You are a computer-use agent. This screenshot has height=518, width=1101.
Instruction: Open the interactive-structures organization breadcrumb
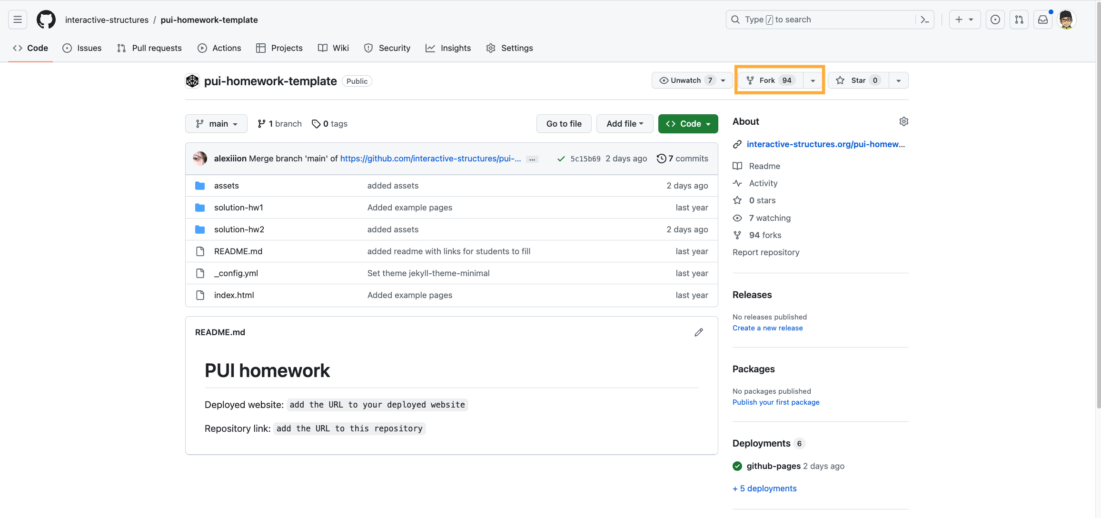pos(107,20)
